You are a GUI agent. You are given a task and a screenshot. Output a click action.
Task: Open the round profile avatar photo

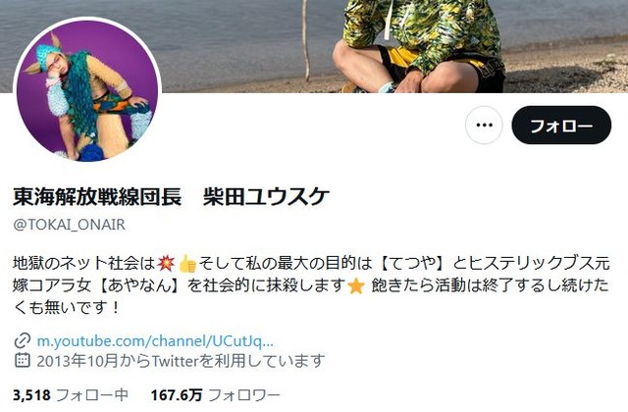(87, 91)
